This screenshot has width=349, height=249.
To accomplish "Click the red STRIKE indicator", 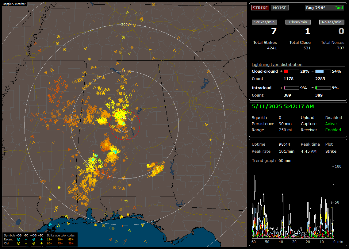I will [x=260, y=8].
